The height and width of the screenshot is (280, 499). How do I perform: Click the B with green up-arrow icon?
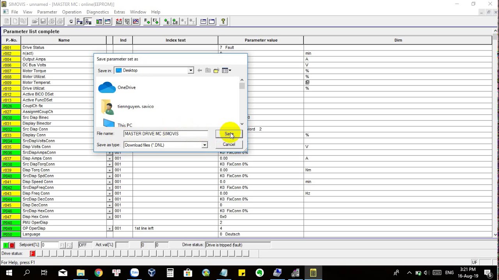point(166,21)
